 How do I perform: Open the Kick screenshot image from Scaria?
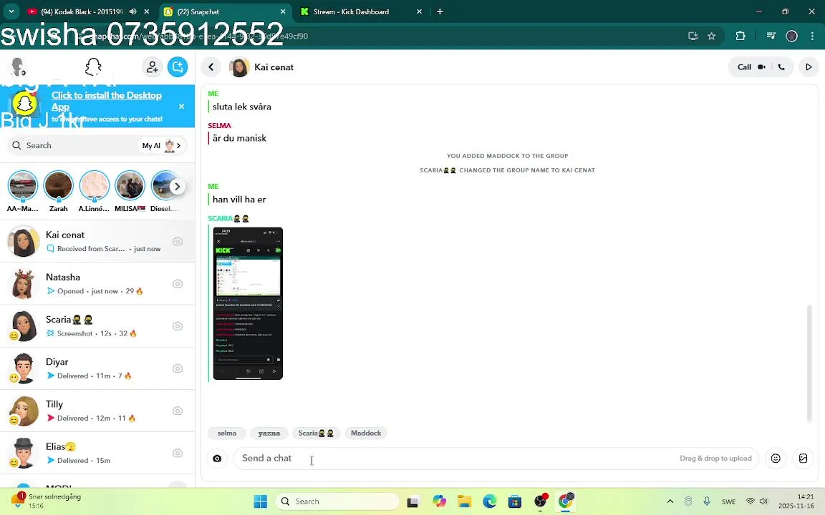tap(248, 303)
